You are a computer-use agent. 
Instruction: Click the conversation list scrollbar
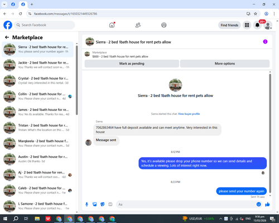click(76, 80)
